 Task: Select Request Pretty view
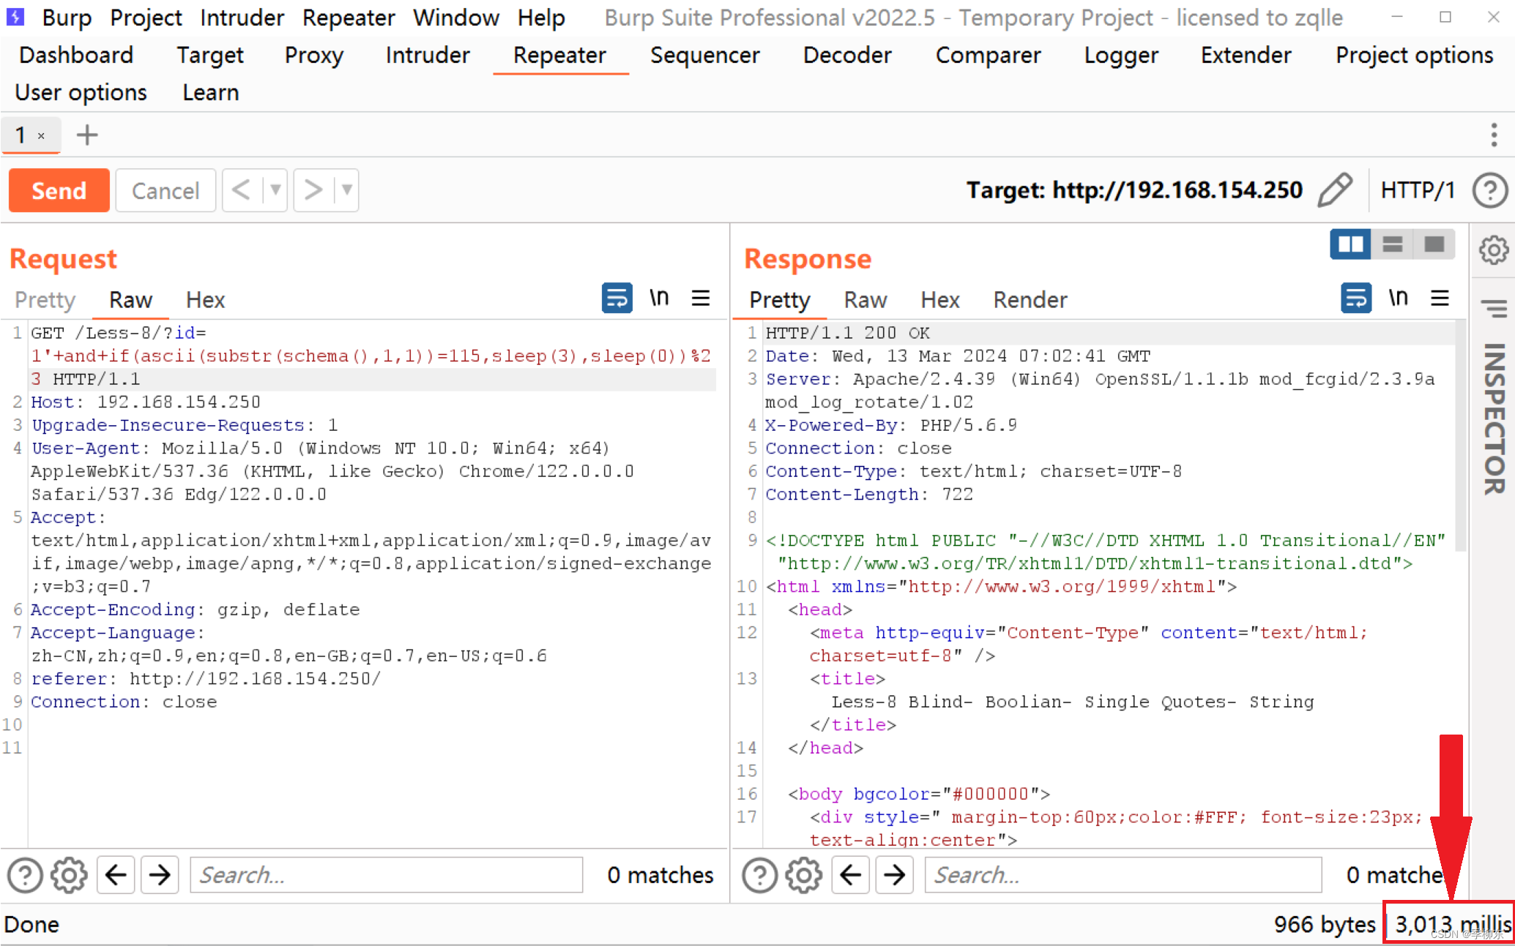click(x=45, y=300)
